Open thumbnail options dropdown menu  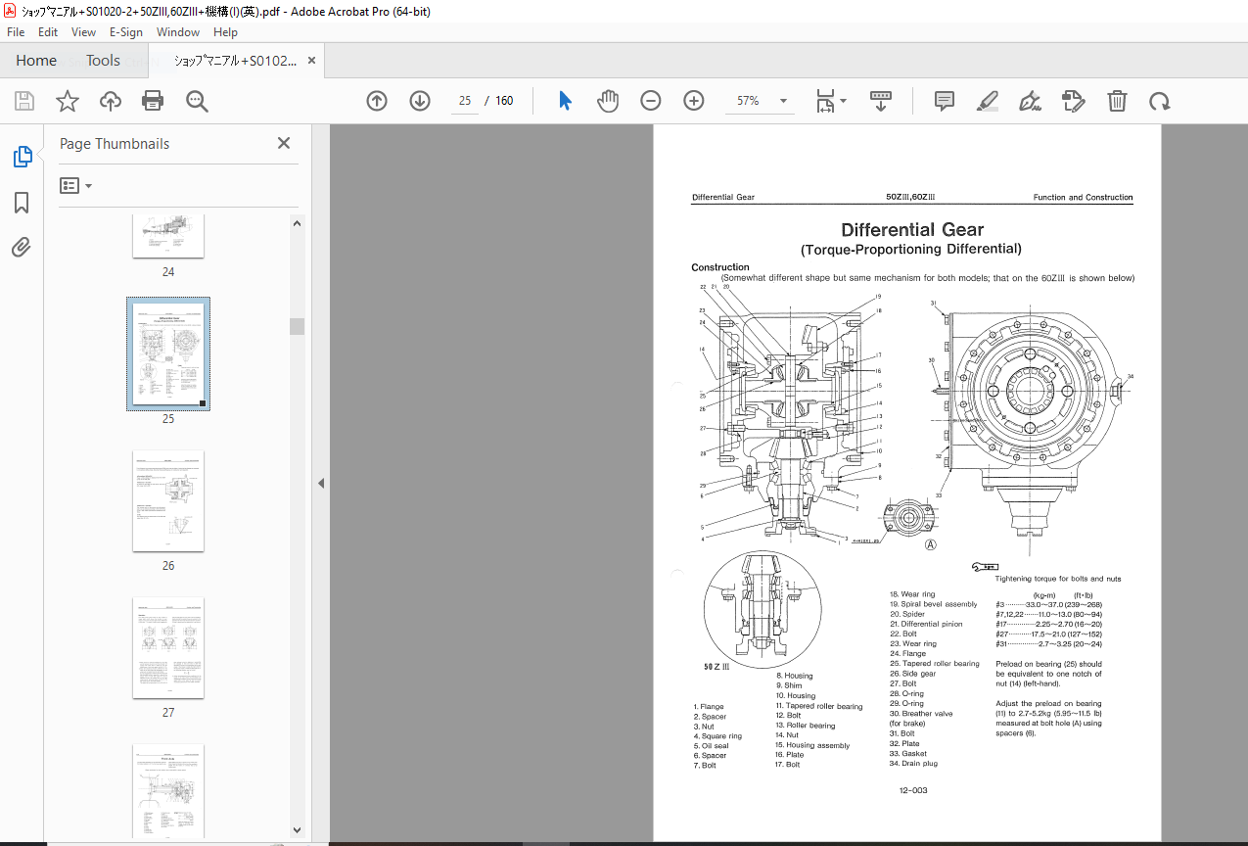point(75,185)
